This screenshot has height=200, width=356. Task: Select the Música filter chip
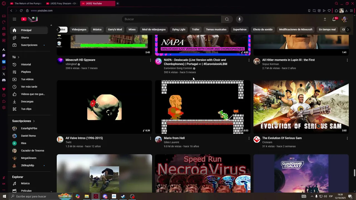(x=97, y=29)
